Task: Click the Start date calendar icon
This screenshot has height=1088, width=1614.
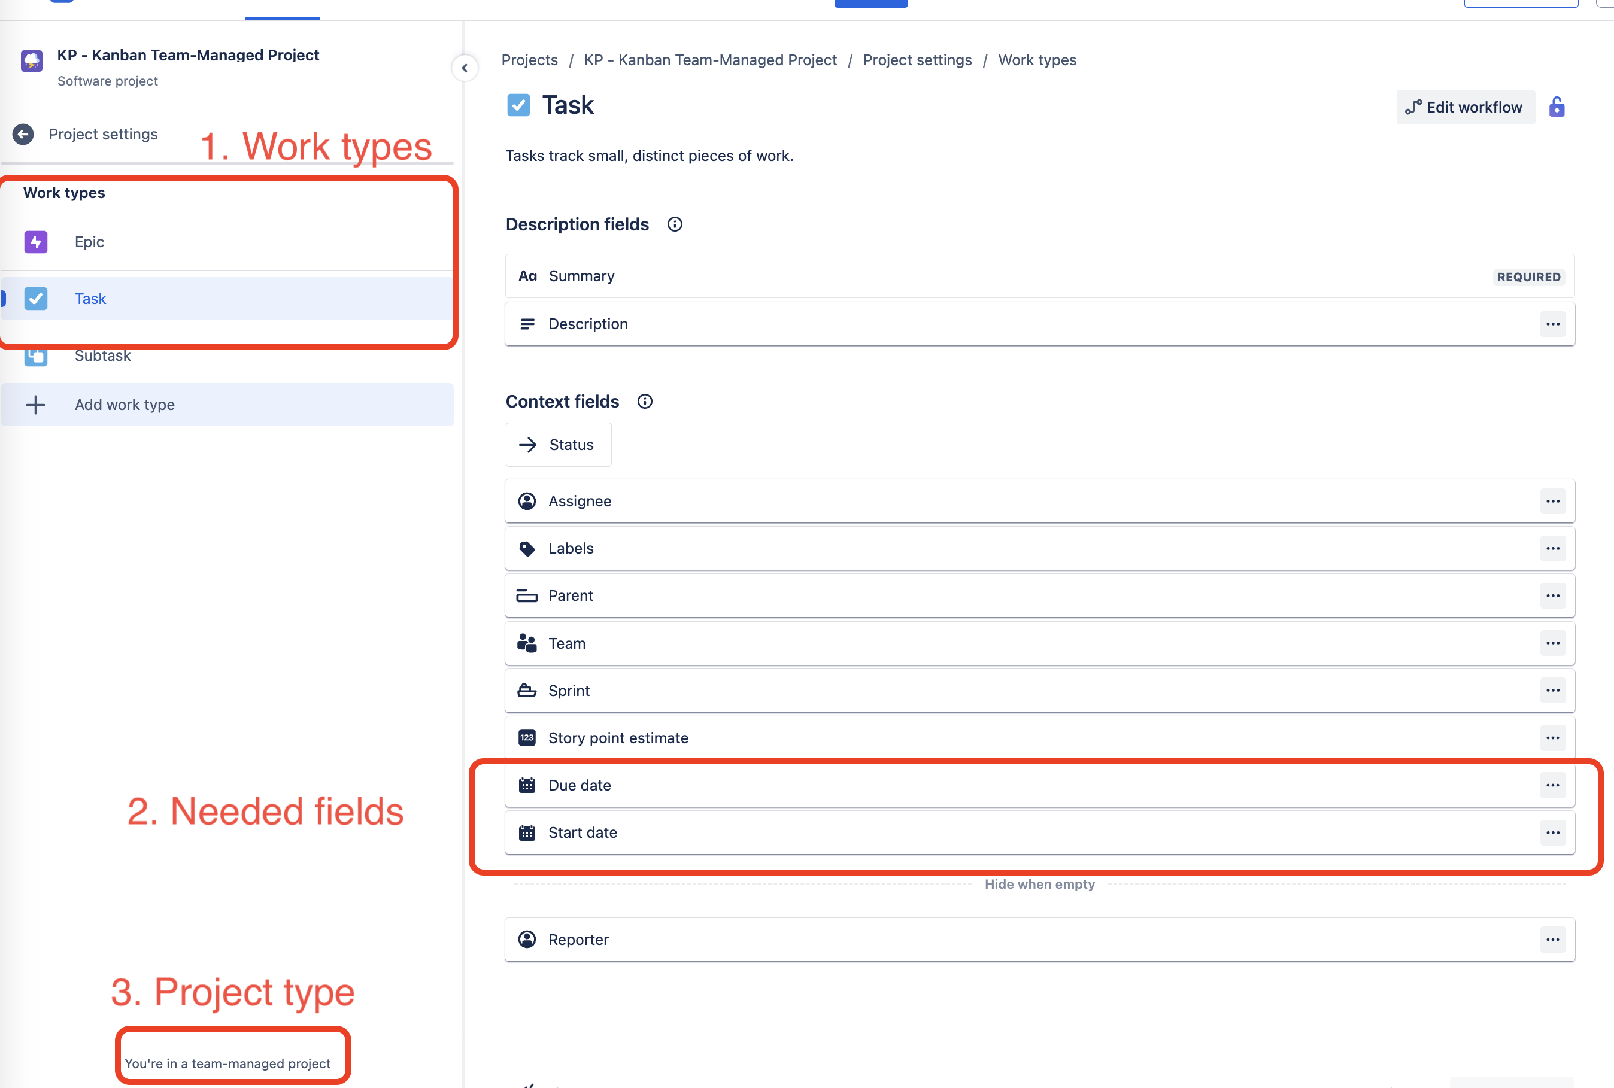Action: 527,832
